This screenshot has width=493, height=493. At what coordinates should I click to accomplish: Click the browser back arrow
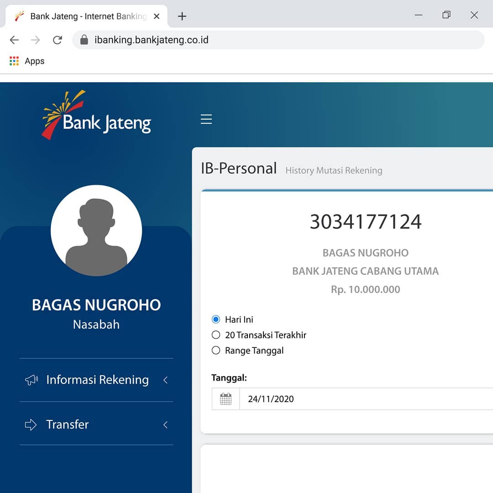[14, 40]
